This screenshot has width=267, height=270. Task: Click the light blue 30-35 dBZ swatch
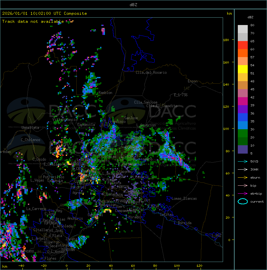pos(243,125)
